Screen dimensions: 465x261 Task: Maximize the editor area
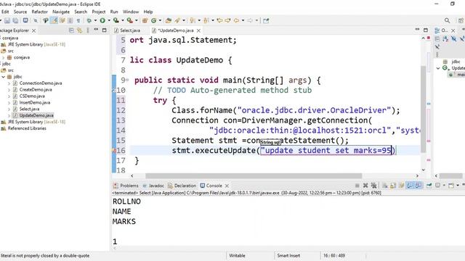coord(426,30)
